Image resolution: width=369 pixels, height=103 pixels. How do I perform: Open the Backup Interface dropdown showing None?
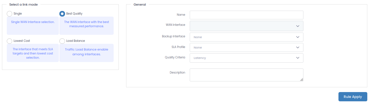247,37
